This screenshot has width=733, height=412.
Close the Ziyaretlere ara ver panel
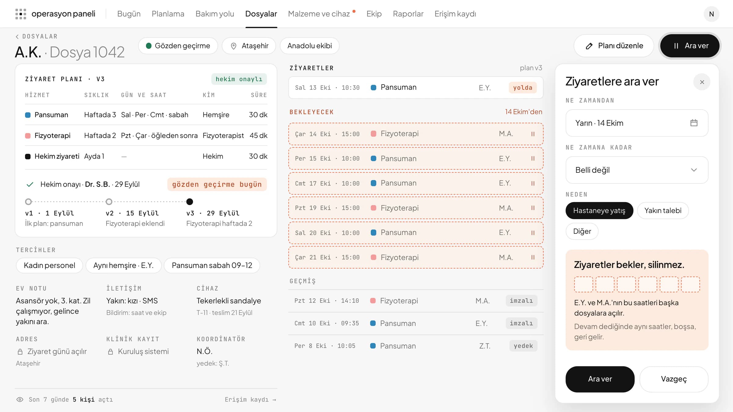pyautogui.click(x=702, y=82)
